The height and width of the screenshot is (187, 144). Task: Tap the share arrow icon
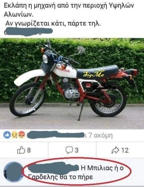click(115, 150)
